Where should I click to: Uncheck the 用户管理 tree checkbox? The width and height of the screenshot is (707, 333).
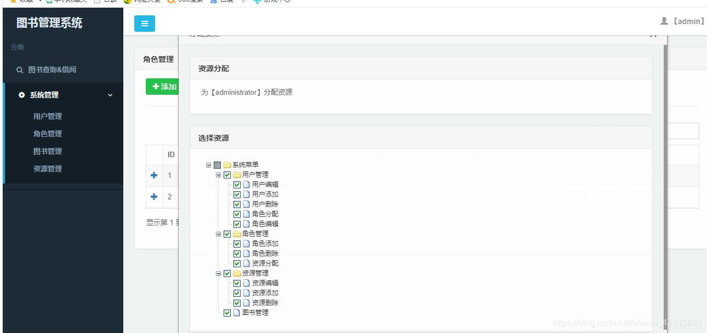[227, 175]
